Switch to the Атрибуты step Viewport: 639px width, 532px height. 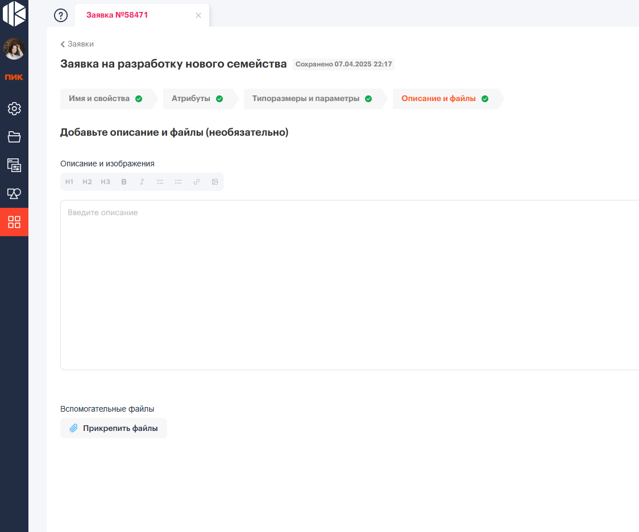click(197, 99)
